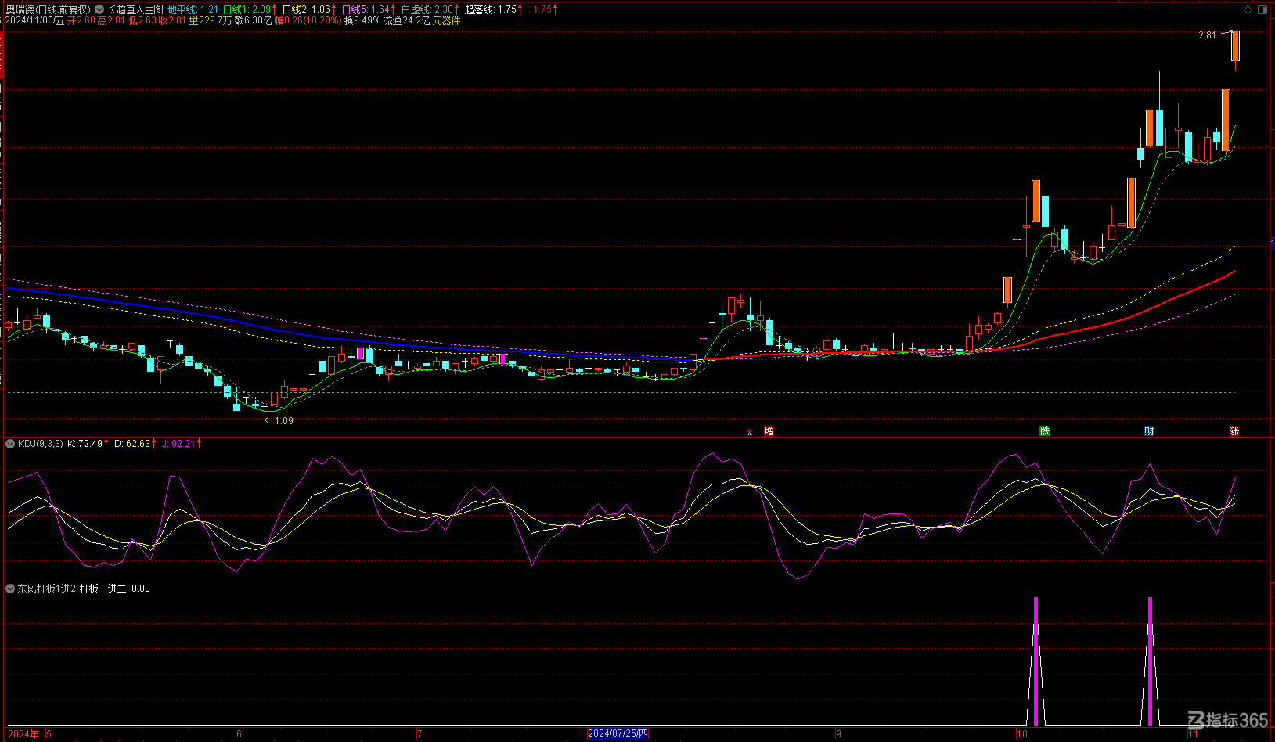Click the KDJ(9,3,3) indicator title
This screenshot has width=1275, height=742.
(41, 444)
